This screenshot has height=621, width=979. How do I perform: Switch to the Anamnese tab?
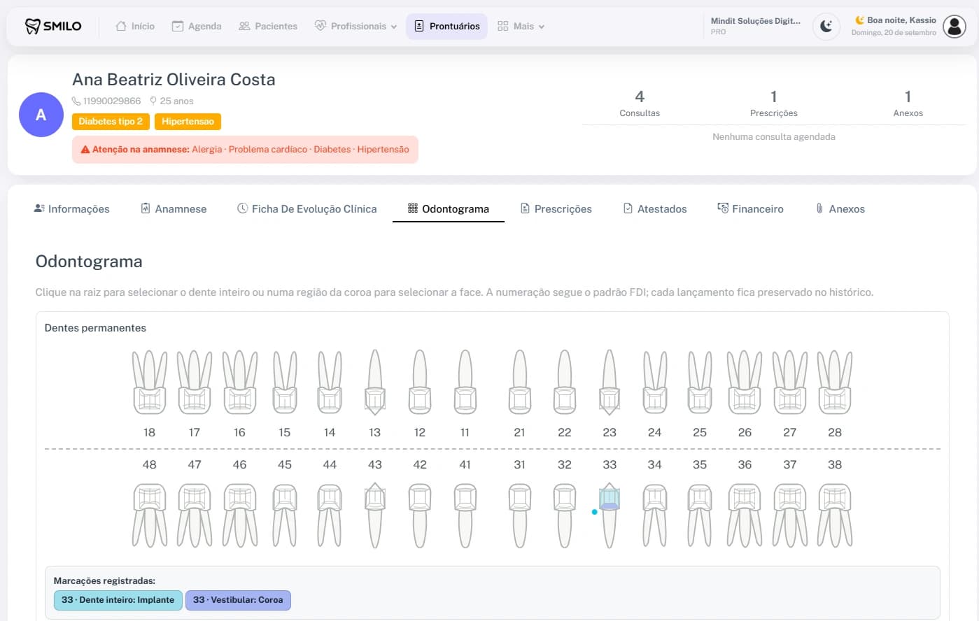(174, 208)
